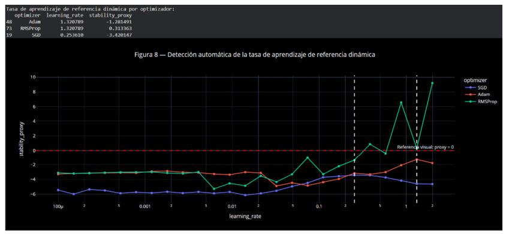
Task: Click the '0.01' x-axis tick label
Action: point(231,206)
